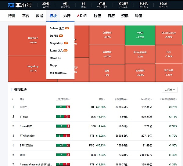
Task: Click RLB +7.03% leading coin
Action: (x=98, y=155)
